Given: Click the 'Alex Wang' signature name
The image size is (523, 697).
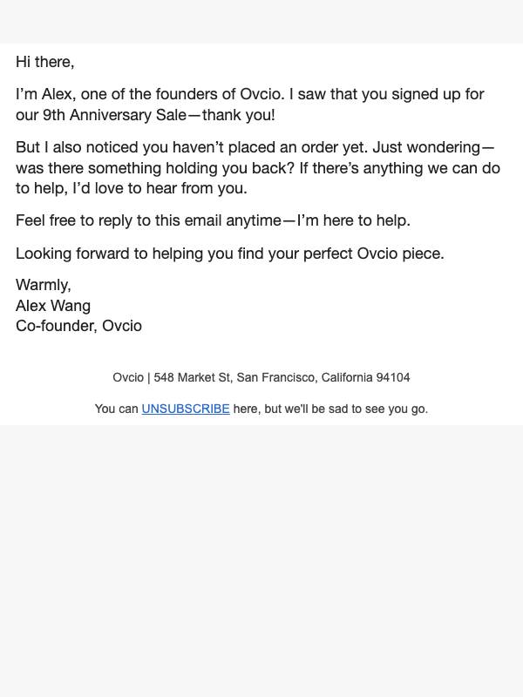Looking at the screenshot, I should 53,306.
